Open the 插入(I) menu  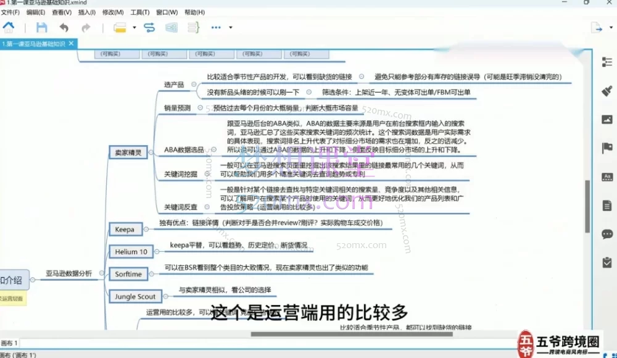(x=87, y=12)
